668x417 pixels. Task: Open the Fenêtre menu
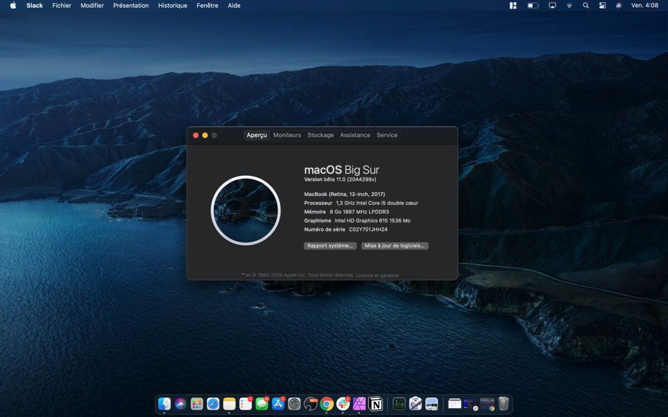(x=208, y=6)
